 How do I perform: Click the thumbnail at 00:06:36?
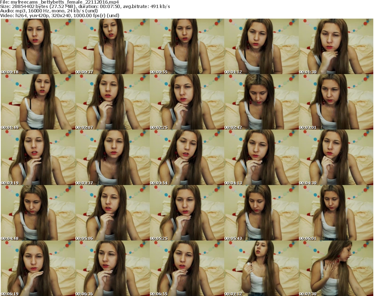[x=112, y=268]
